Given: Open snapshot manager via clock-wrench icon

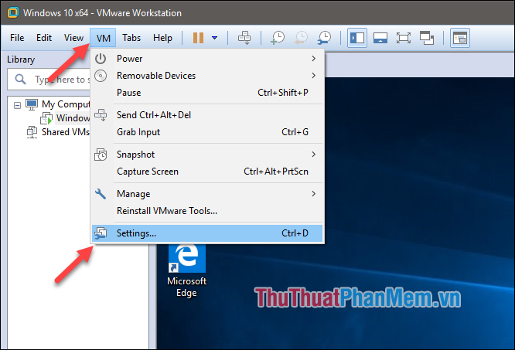Looking at the screenshot, I should click(x=325, y=38).
